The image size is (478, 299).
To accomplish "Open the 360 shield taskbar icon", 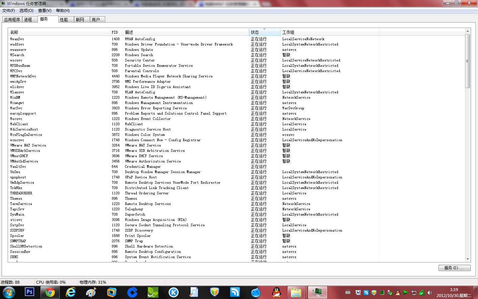I will coord(214,292).
